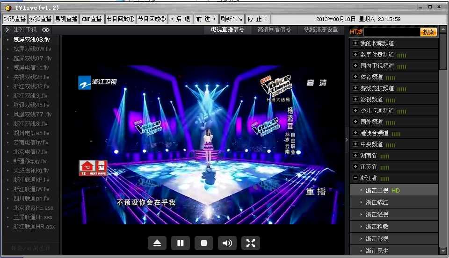Select source 浙江联通HR.asx
Viewport: 449px width, 258px height.
tap(31, 227)
